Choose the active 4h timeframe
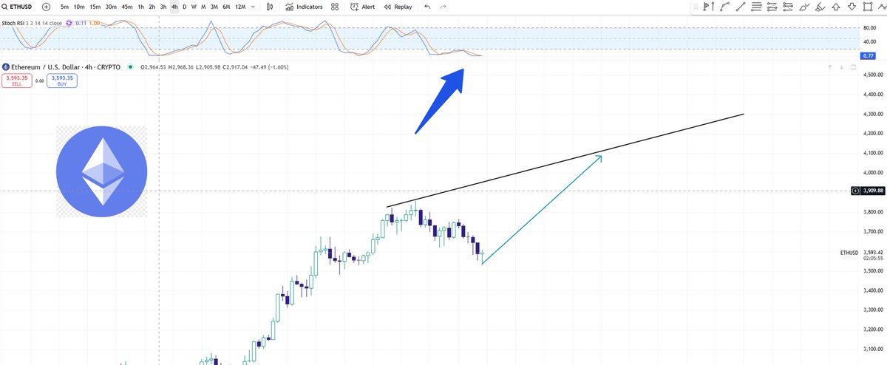 pyautogui.click(x=174, y=7)
